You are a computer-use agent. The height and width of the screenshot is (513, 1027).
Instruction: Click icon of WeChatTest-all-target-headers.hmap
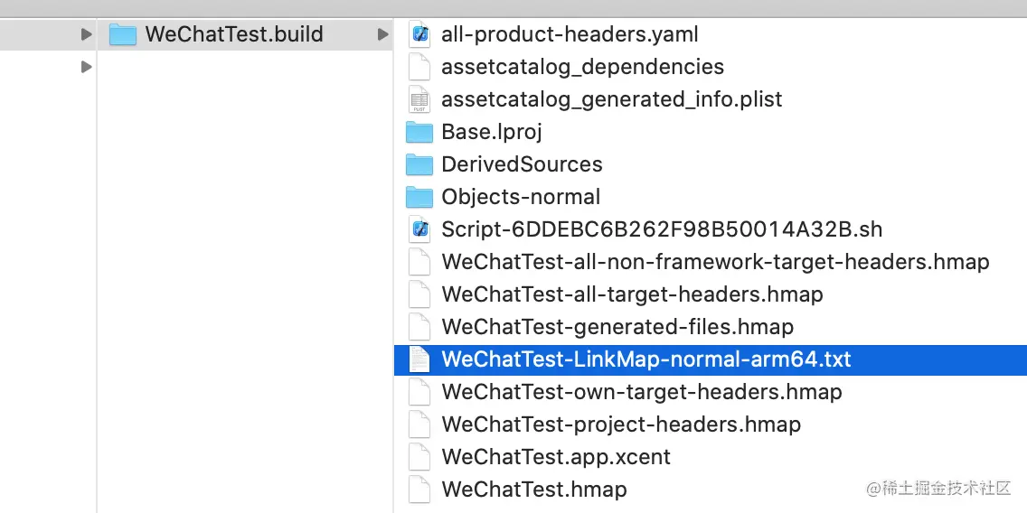pos(419,294)
